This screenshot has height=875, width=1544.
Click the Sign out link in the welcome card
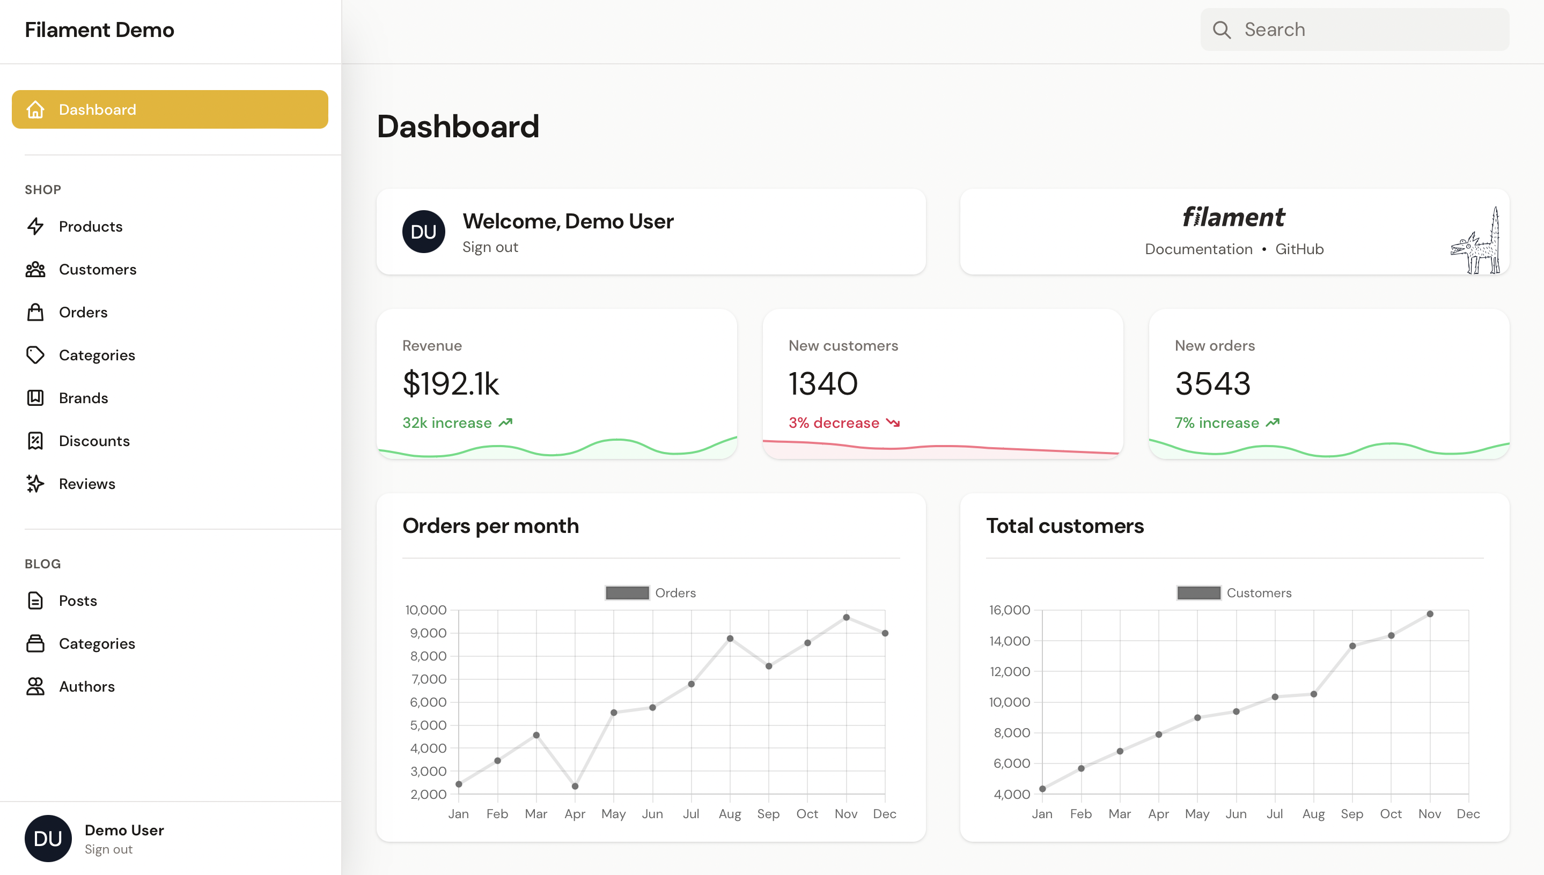coord(490,247)
